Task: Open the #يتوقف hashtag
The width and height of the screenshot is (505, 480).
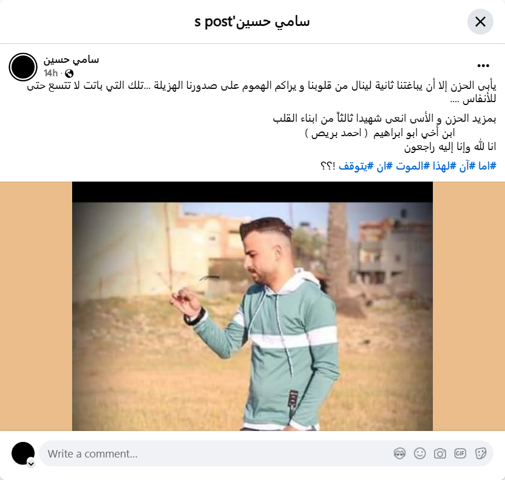Action: coord(356,166)
